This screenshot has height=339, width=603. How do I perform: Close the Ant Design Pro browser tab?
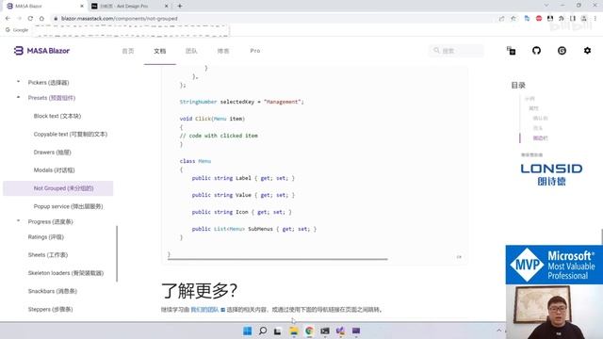tap(166, 7)
